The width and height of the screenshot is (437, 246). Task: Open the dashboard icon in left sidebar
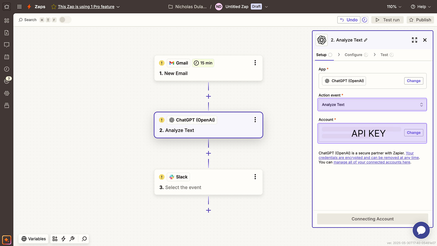tap(7, 21)
